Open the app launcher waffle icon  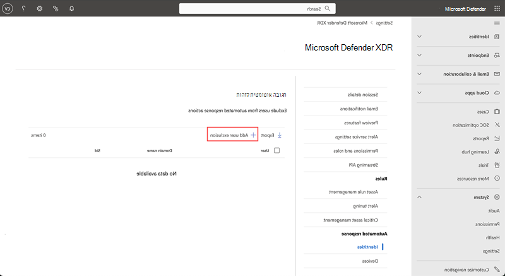pyautogui.click(x=497, y=9)
